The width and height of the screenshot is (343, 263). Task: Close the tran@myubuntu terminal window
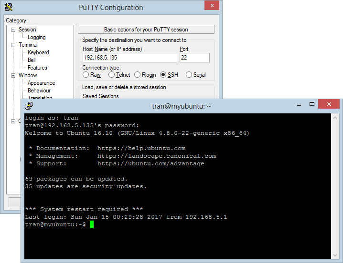329,104
